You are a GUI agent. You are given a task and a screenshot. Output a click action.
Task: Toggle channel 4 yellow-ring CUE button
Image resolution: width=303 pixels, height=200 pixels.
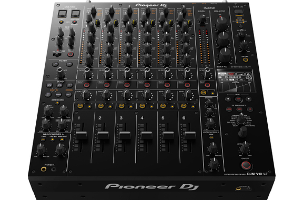pos(142,106)
